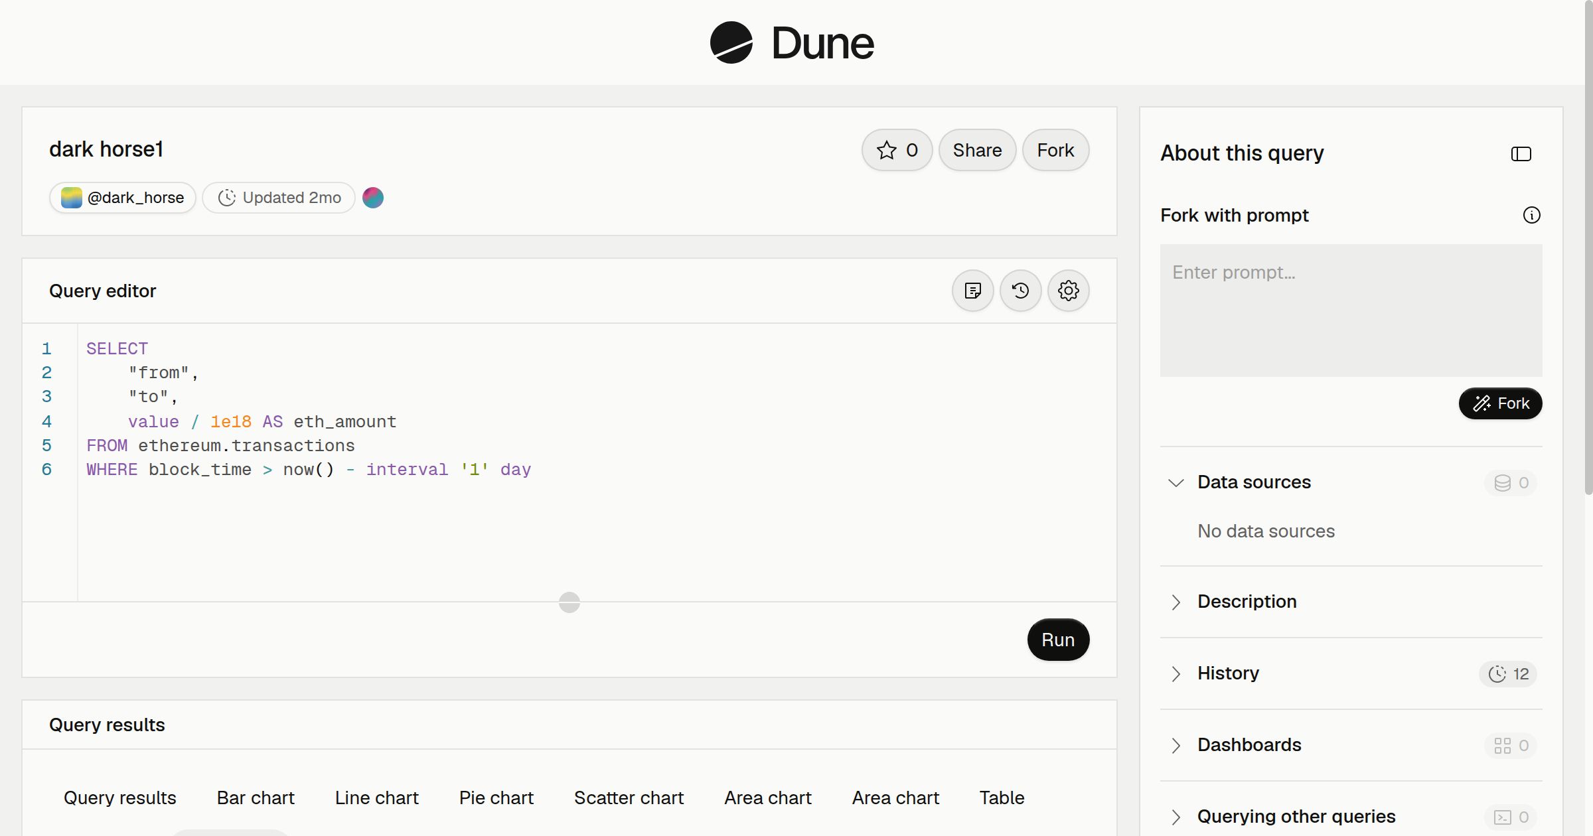Click the page vertical scrollbar
The height and width of the screenshot is (836, 1593).
click(1588, 247)
